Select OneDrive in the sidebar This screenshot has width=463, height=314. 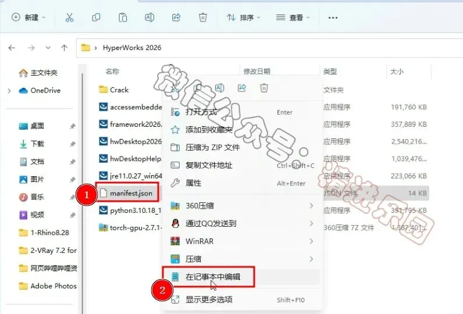point(40,91)
